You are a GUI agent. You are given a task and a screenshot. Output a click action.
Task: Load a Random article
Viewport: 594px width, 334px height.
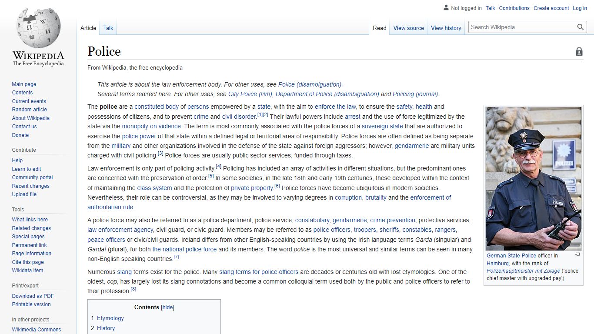[29, 110]
